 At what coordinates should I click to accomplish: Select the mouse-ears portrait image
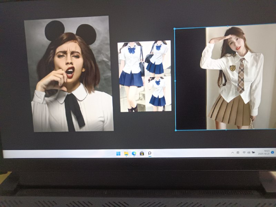click(x=69, y=74)
